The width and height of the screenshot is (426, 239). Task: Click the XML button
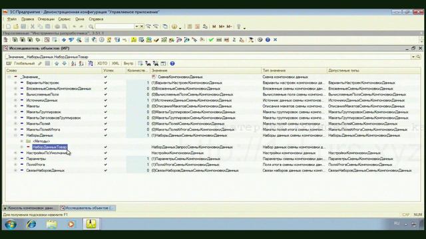[x=115, y=64]
